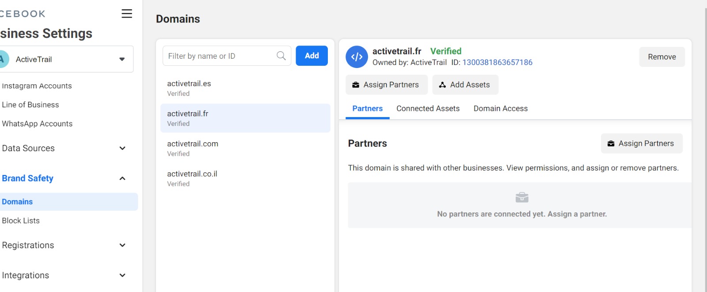Click the Owned by: ActiveTrail text

410,62
